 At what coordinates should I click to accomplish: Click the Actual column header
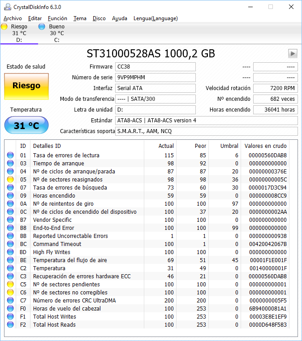pos(160,146)
